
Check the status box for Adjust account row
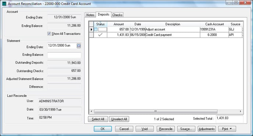click(x=96, y=29)
